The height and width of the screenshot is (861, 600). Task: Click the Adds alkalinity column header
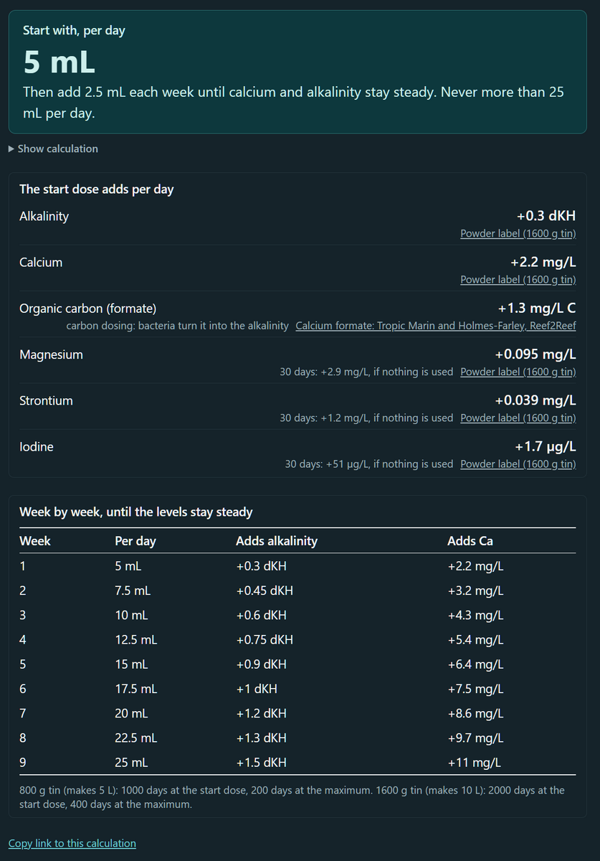coord(277,541)
